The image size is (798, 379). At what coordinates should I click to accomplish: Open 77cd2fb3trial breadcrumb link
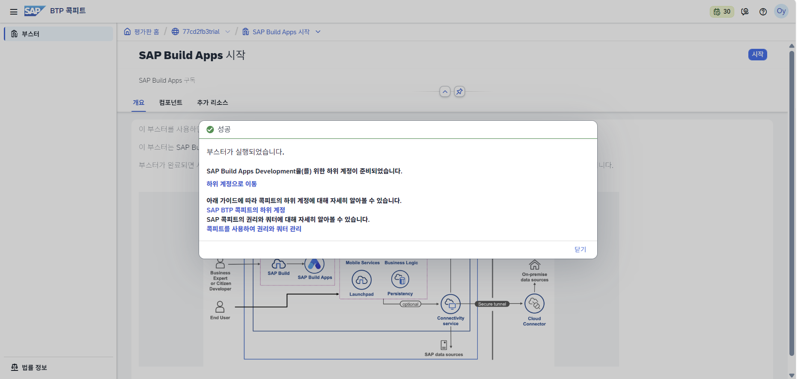(x=201, y=32)
